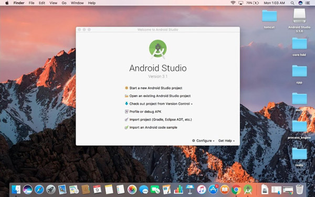The width and height of the screenshot is (315, 197).
Task: Expand Check out project from Version Control
Action: (x=159, y=103)
